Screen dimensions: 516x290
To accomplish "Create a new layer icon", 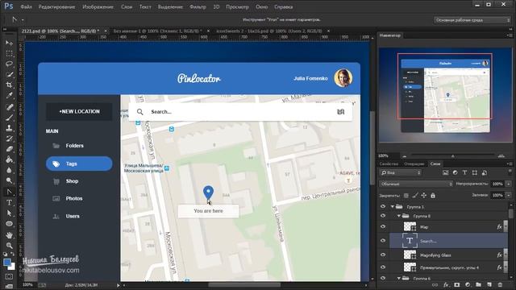I will [489, 284].
